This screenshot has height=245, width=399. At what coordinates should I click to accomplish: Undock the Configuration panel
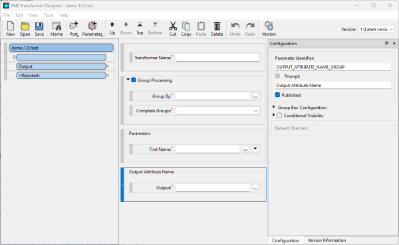(386, 43)
